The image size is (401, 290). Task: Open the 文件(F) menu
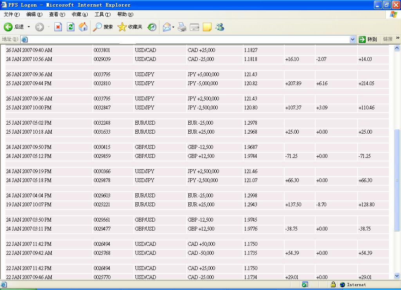11,14
